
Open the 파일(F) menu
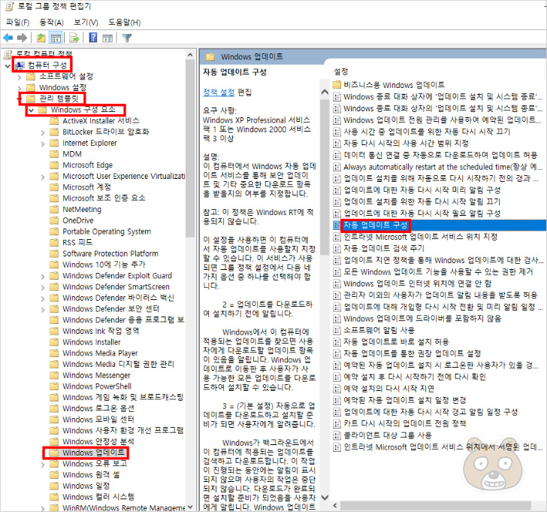click(x=17, y=23)
